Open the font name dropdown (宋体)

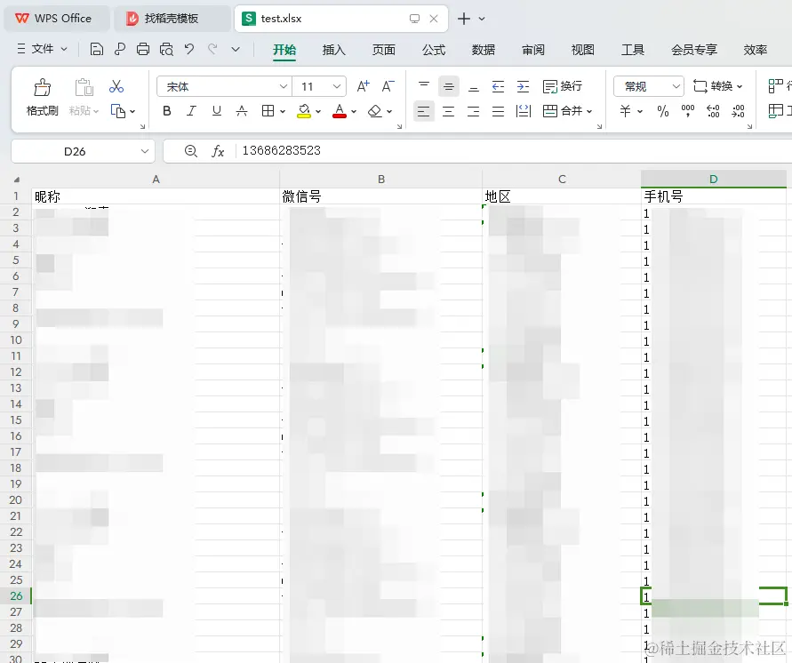tap(284, 86)
